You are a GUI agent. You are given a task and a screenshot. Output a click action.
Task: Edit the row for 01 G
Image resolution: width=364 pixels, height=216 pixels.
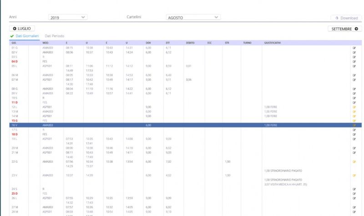click(x=354, y=48)
